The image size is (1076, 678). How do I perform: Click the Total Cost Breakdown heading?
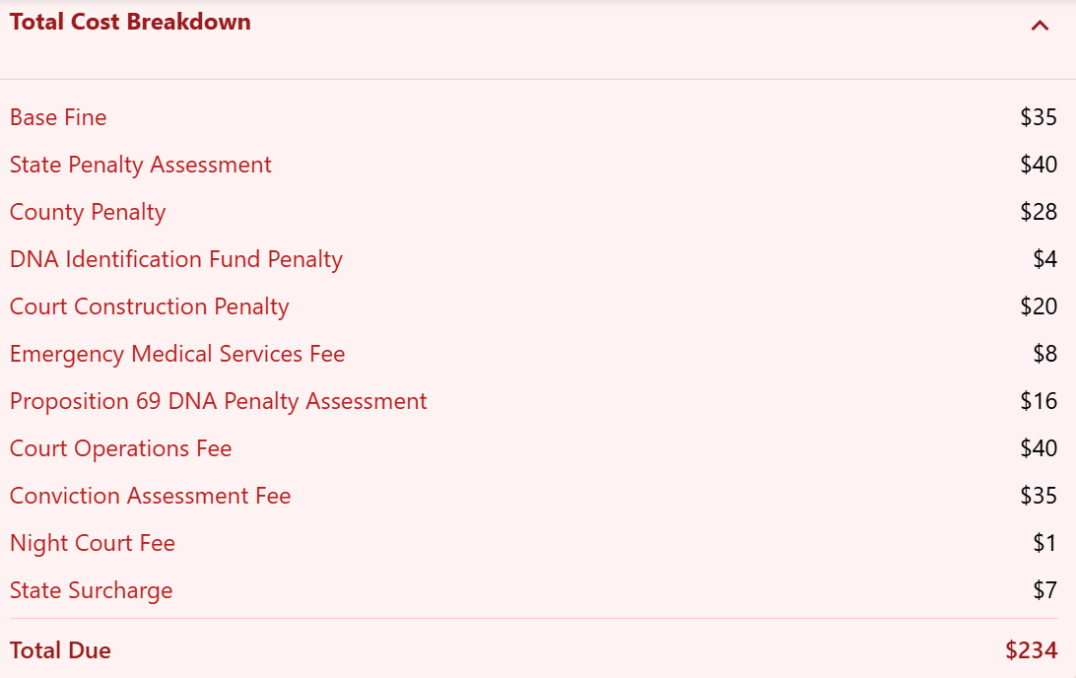pyautogui.click(x=130, y=22)
